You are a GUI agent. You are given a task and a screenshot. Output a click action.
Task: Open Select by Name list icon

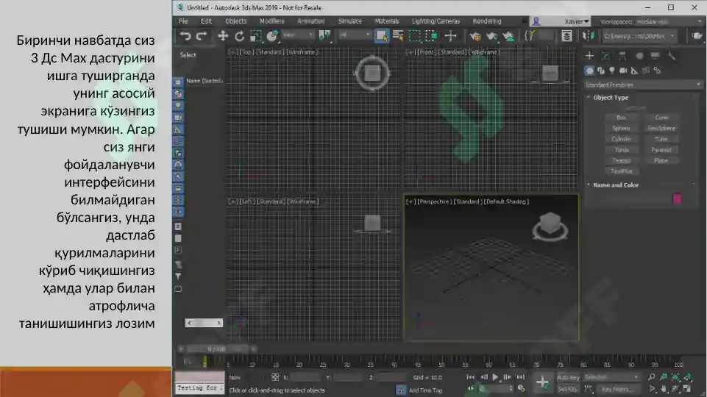[x=398, y=36]
